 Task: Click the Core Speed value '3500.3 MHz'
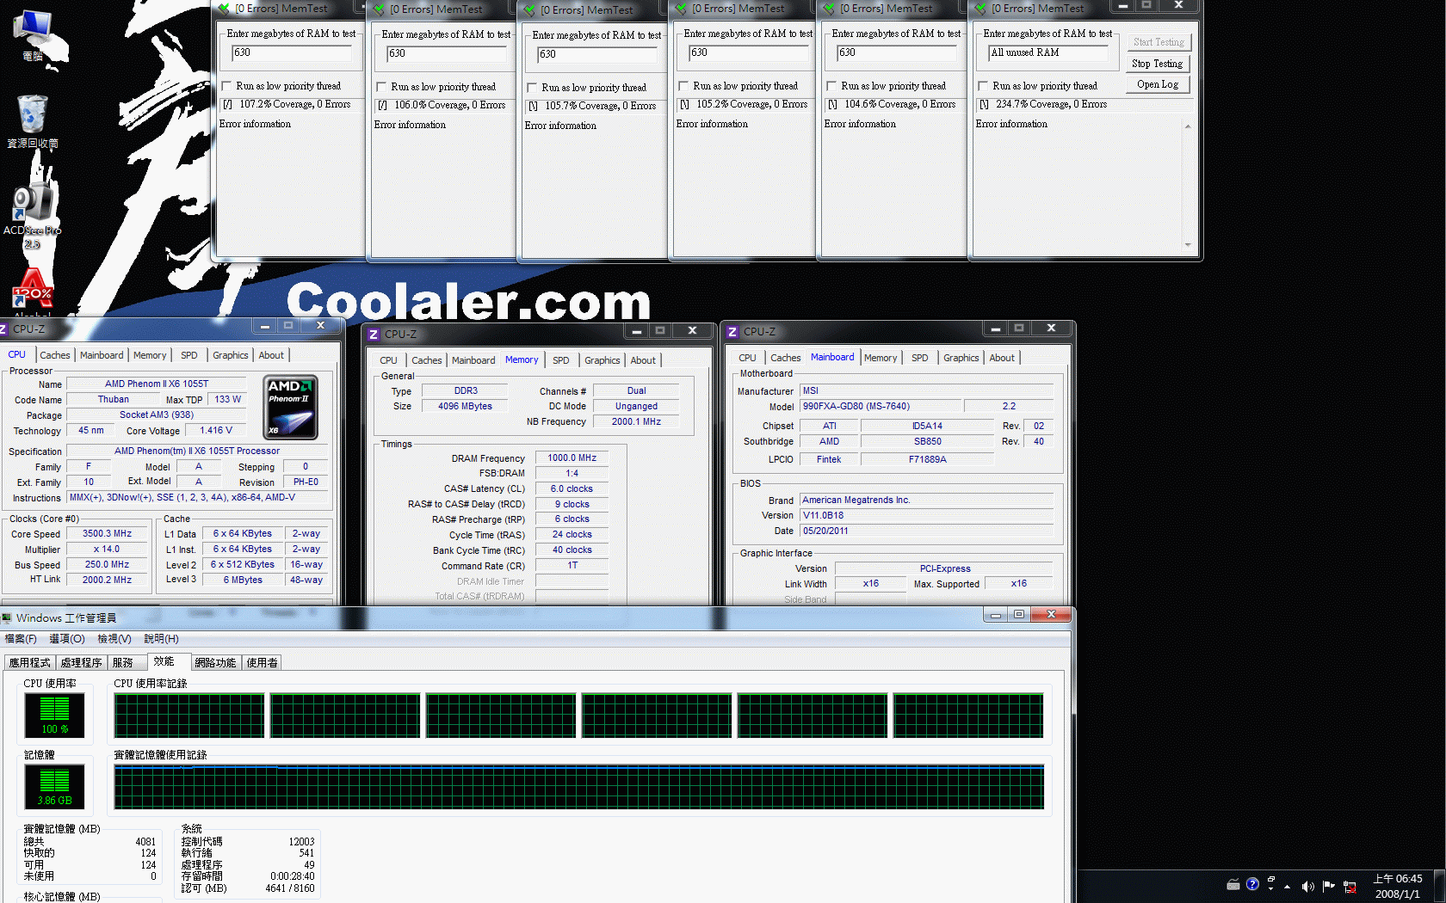108,534
